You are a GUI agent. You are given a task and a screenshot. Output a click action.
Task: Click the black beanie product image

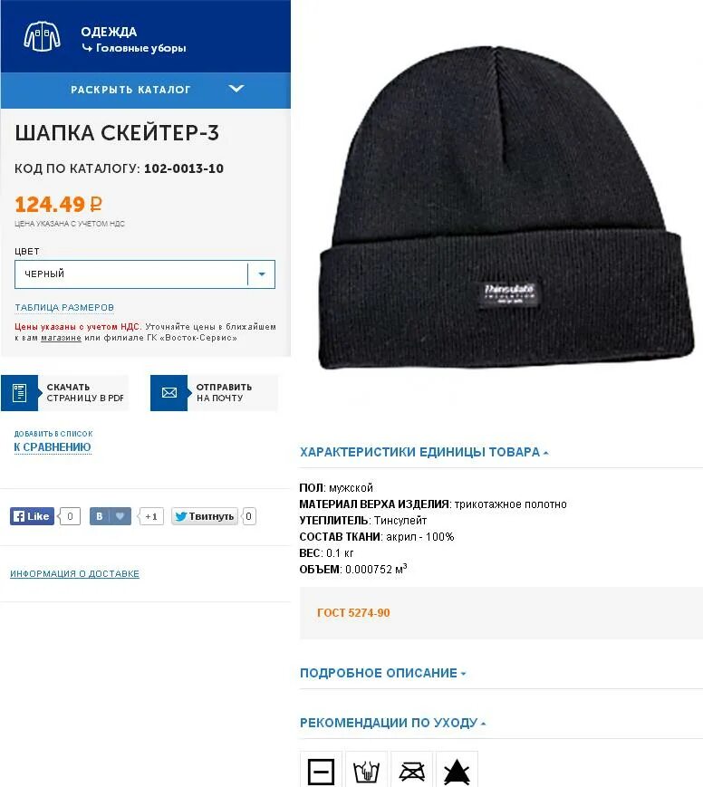tap(506, 207)
